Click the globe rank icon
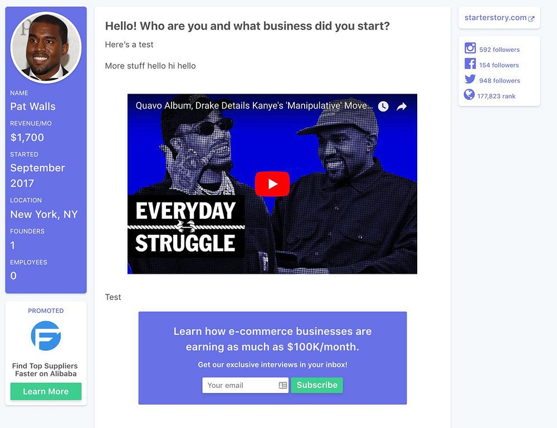Viewport: 557px width, 428px height. 469,95
